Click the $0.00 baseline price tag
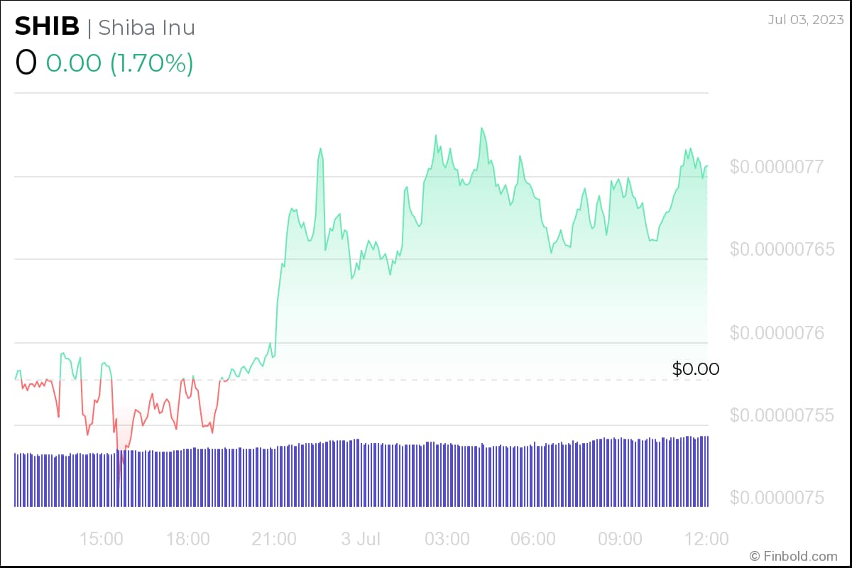This screenshot has width=852, height=568. pyautogui.click(x=696, y=369)
